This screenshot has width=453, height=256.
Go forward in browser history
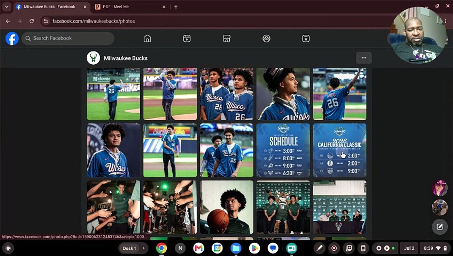pos(20,21)
